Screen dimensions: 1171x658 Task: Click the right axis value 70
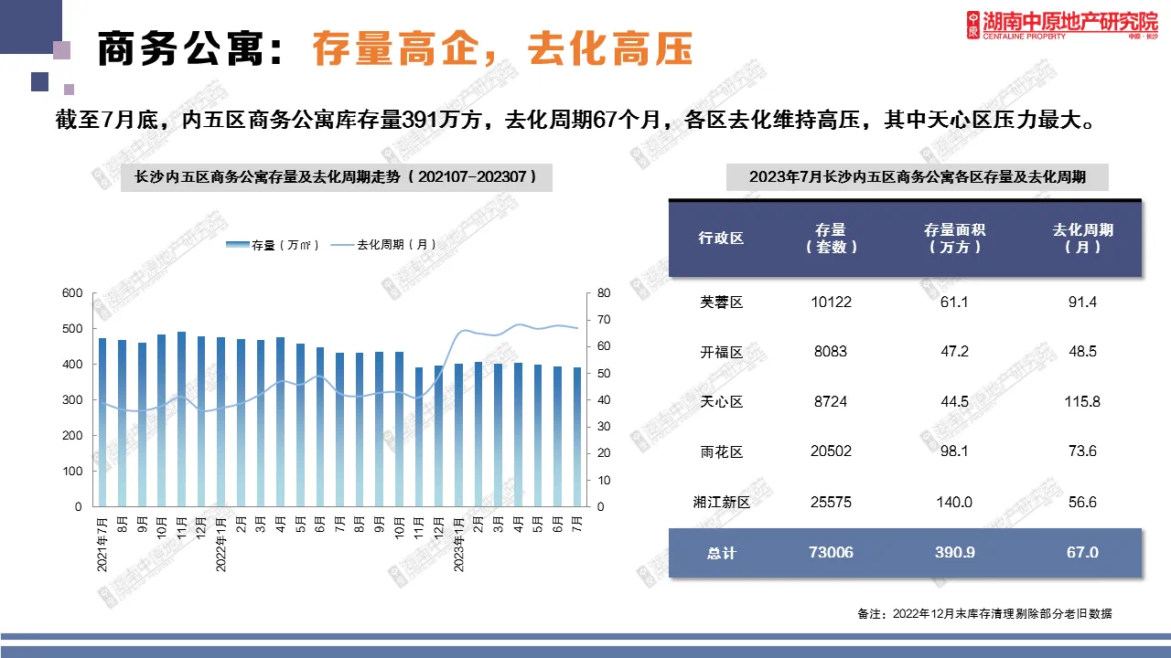tap(603, 320)
